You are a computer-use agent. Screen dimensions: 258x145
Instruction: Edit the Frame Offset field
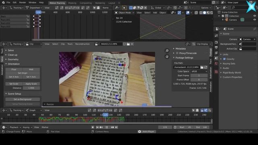tap(199, 80)
